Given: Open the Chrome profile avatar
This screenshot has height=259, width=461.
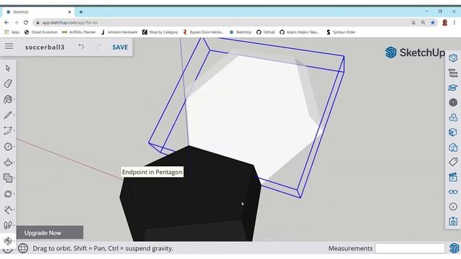Looking at the screenshot, I should point(444,22).
